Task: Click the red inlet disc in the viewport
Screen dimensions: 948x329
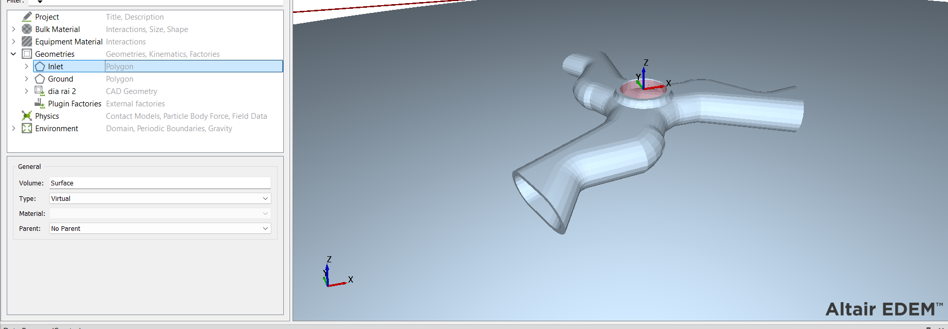Action: click(x=643, y=89)
